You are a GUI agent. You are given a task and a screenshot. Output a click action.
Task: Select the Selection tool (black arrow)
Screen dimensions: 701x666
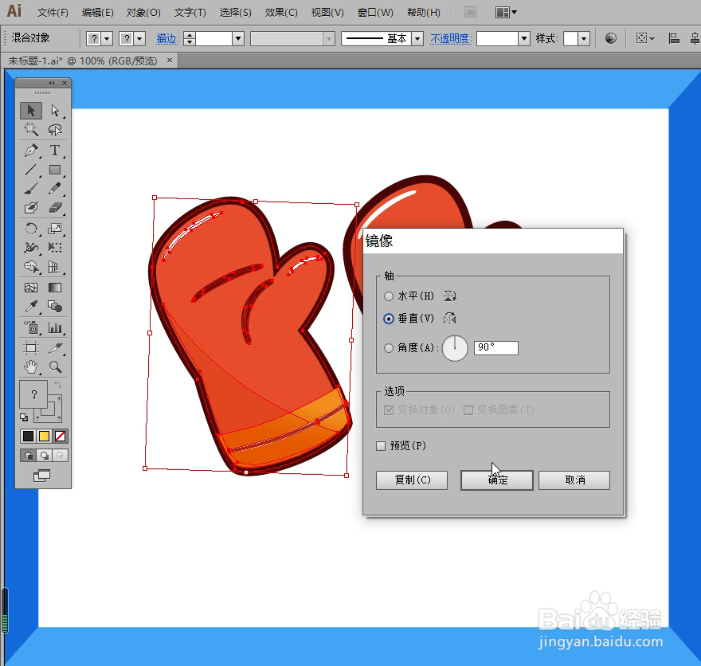click(31, 111)
